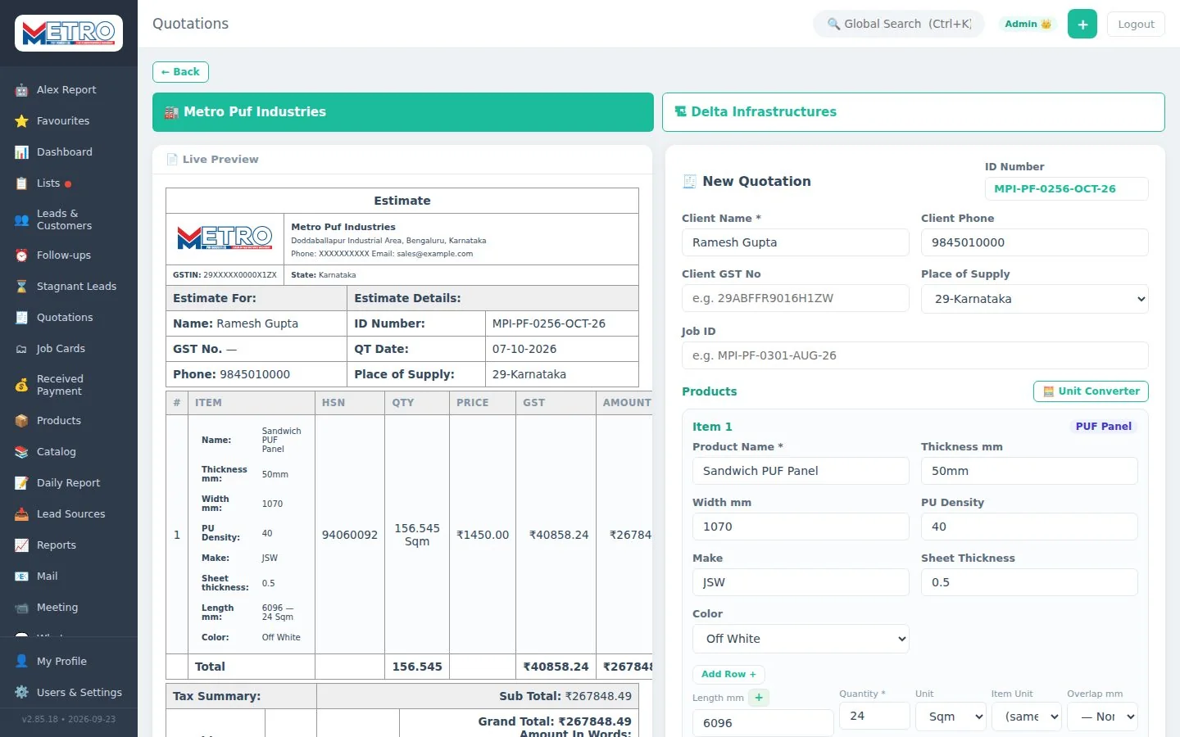
Task: Go back using the Back button
Action: (180, 72)
